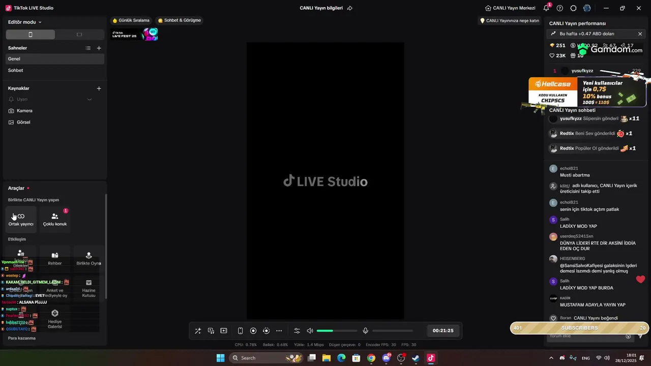Toggle visibility of the Uyarı source
The height and width of the screenshot is (366, 651).
click(x=90, y=100)
